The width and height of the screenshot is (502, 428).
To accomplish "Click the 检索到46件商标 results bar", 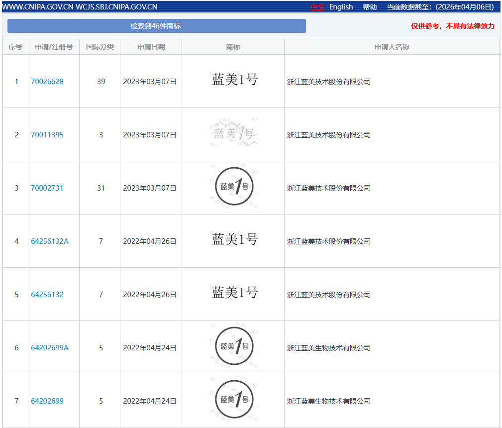I will pyautogui.click(x=157, y=26).
